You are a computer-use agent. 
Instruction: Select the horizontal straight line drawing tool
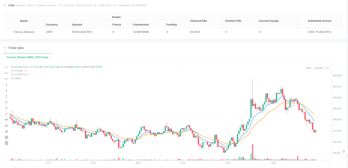click(6, 67)
